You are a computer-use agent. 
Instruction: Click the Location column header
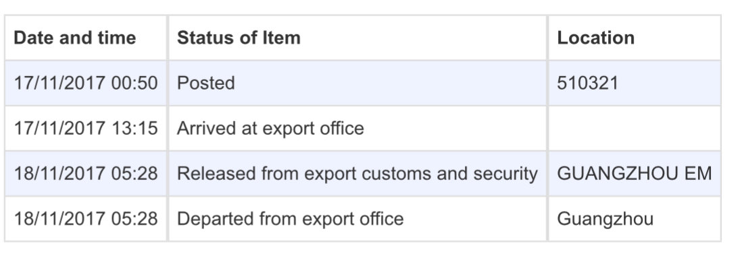tap(635, 38)
